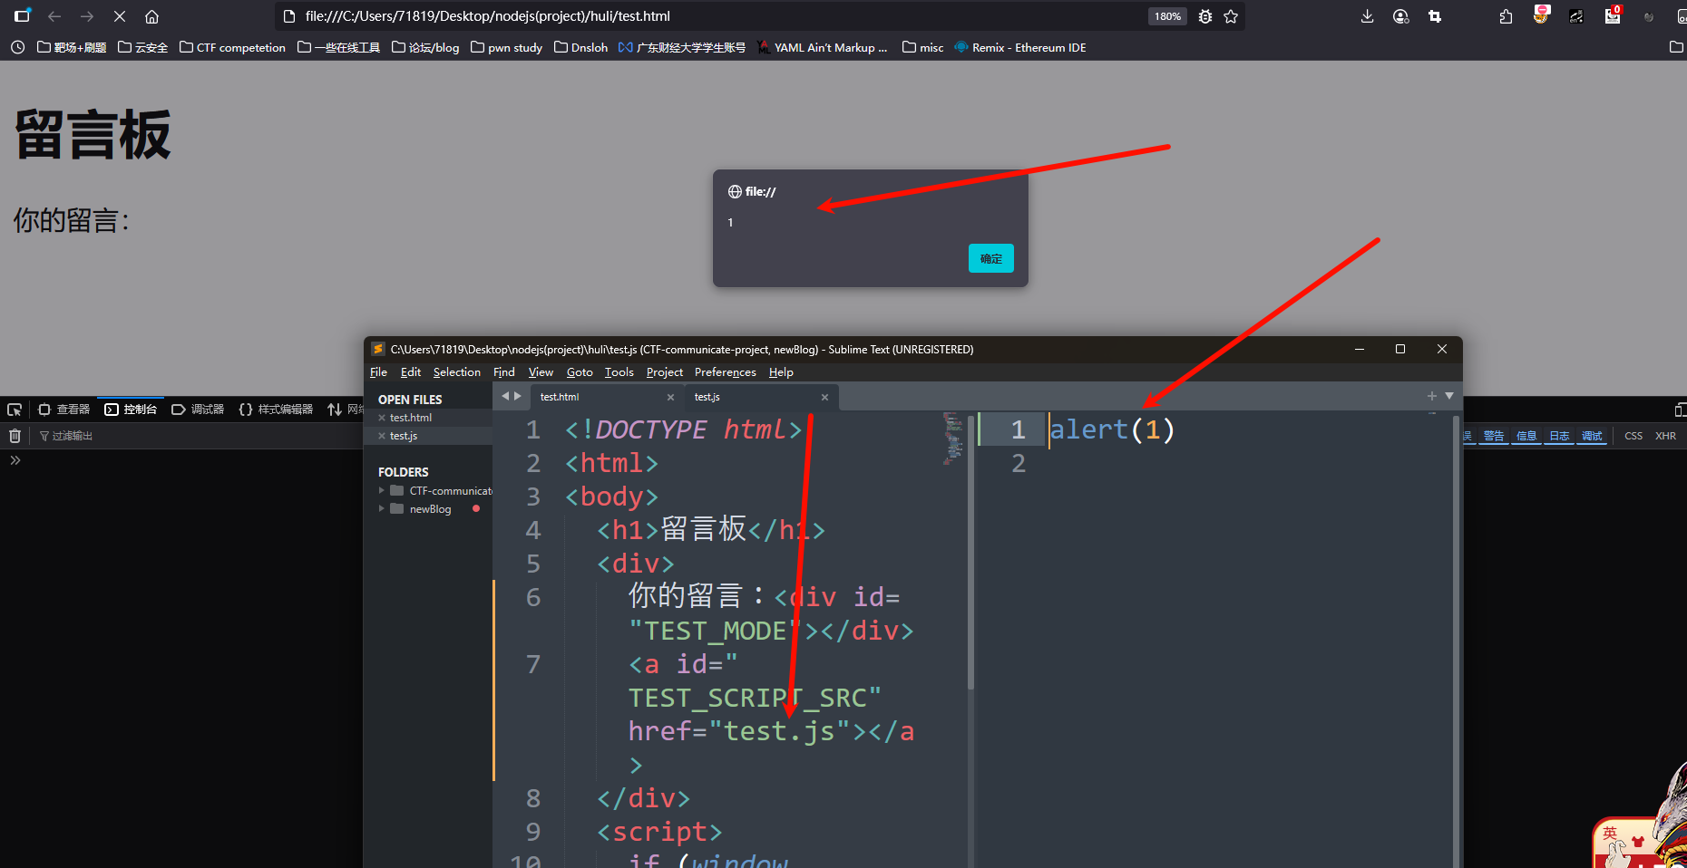Switch to the 样式编辑器 devtools tab
Viewport: 1687px width, 868px height.
[x=276, y=410]
